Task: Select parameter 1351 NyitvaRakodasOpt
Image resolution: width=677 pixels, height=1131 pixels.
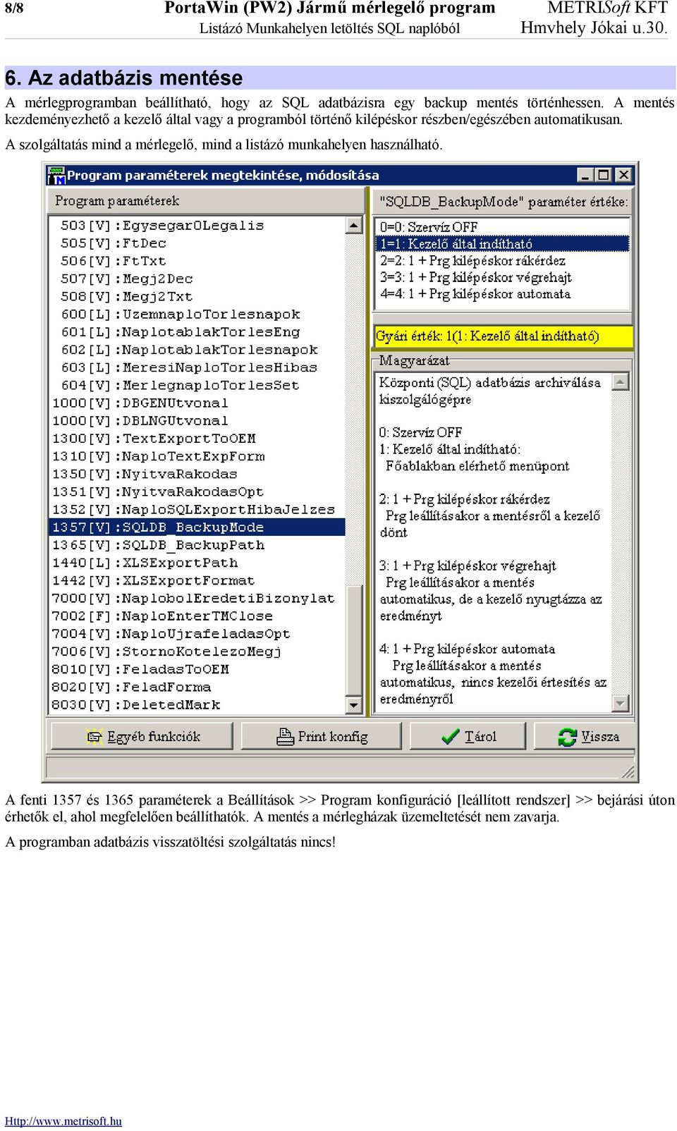Action: click(x=197, y=492)
